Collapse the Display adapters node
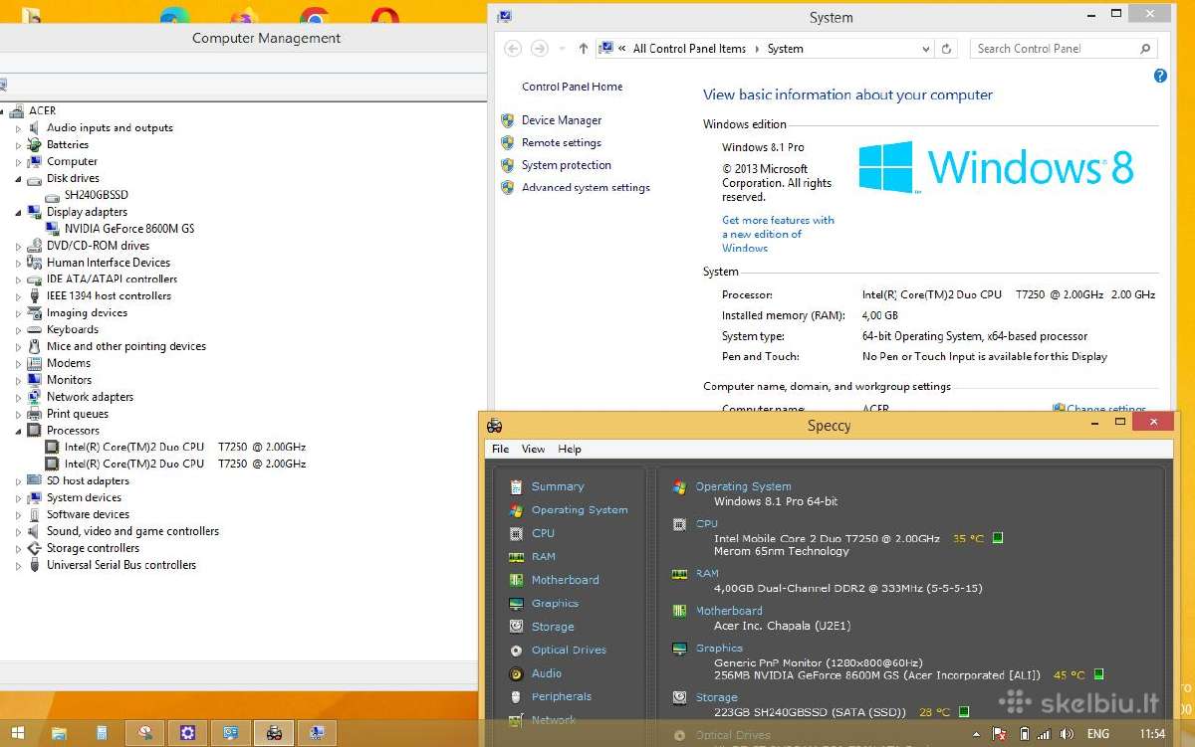Image resolution: width=1195 pixels, height=747 pixels. [18, 212]
